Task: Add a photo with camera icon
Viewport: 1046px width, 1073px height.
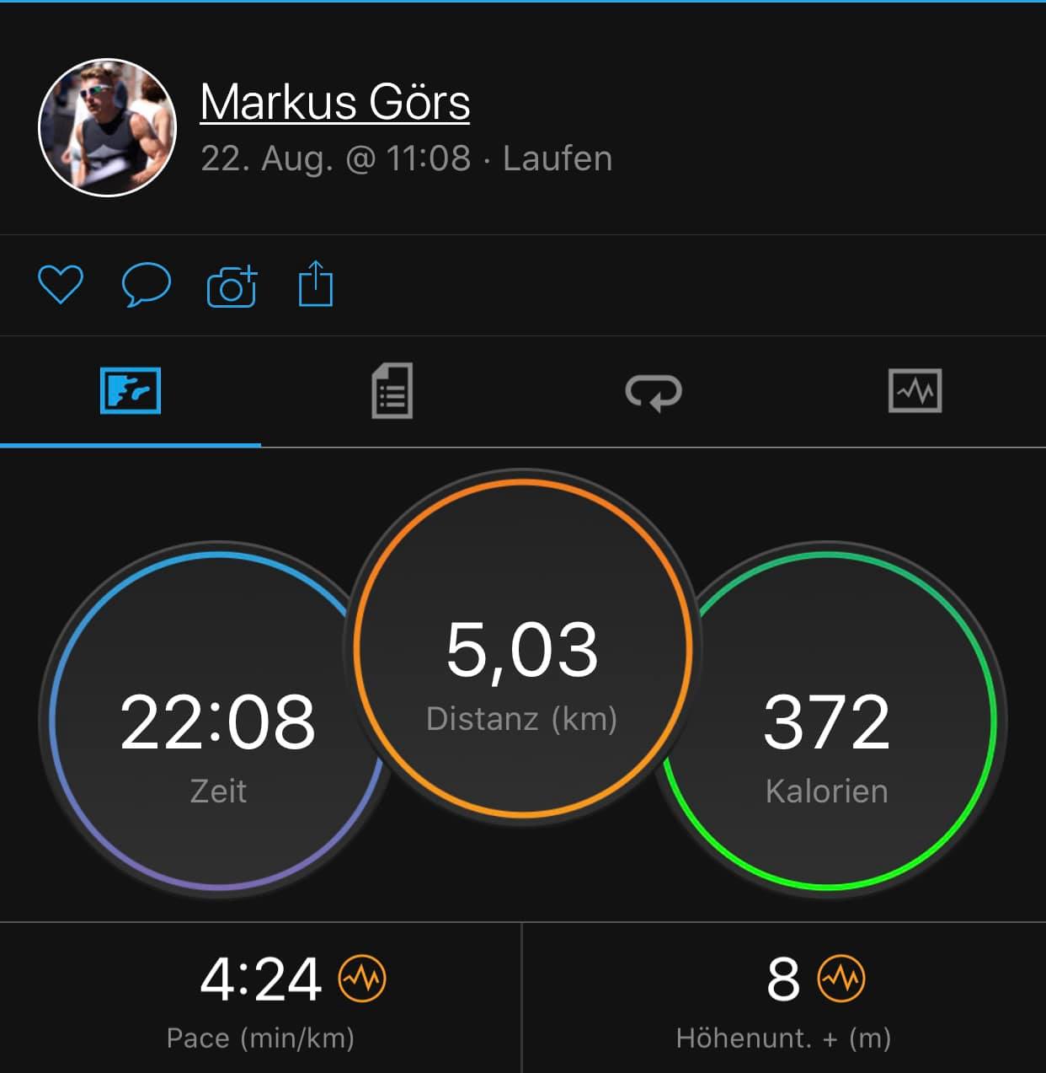Action: click(x=232, y=286)
